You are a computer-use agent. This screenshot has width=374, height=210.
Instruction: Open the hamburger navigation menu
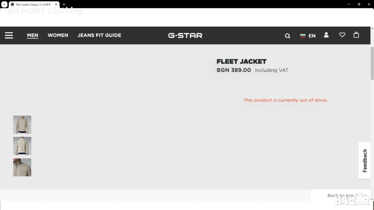(x=9, y=35)
